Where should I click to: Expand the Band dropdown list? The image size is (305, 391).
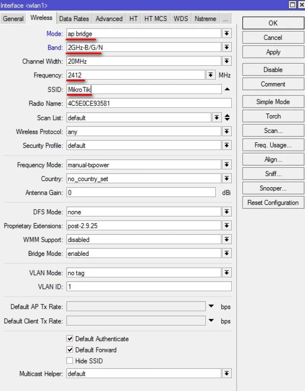pyautogui.click(x=227, y=48)
